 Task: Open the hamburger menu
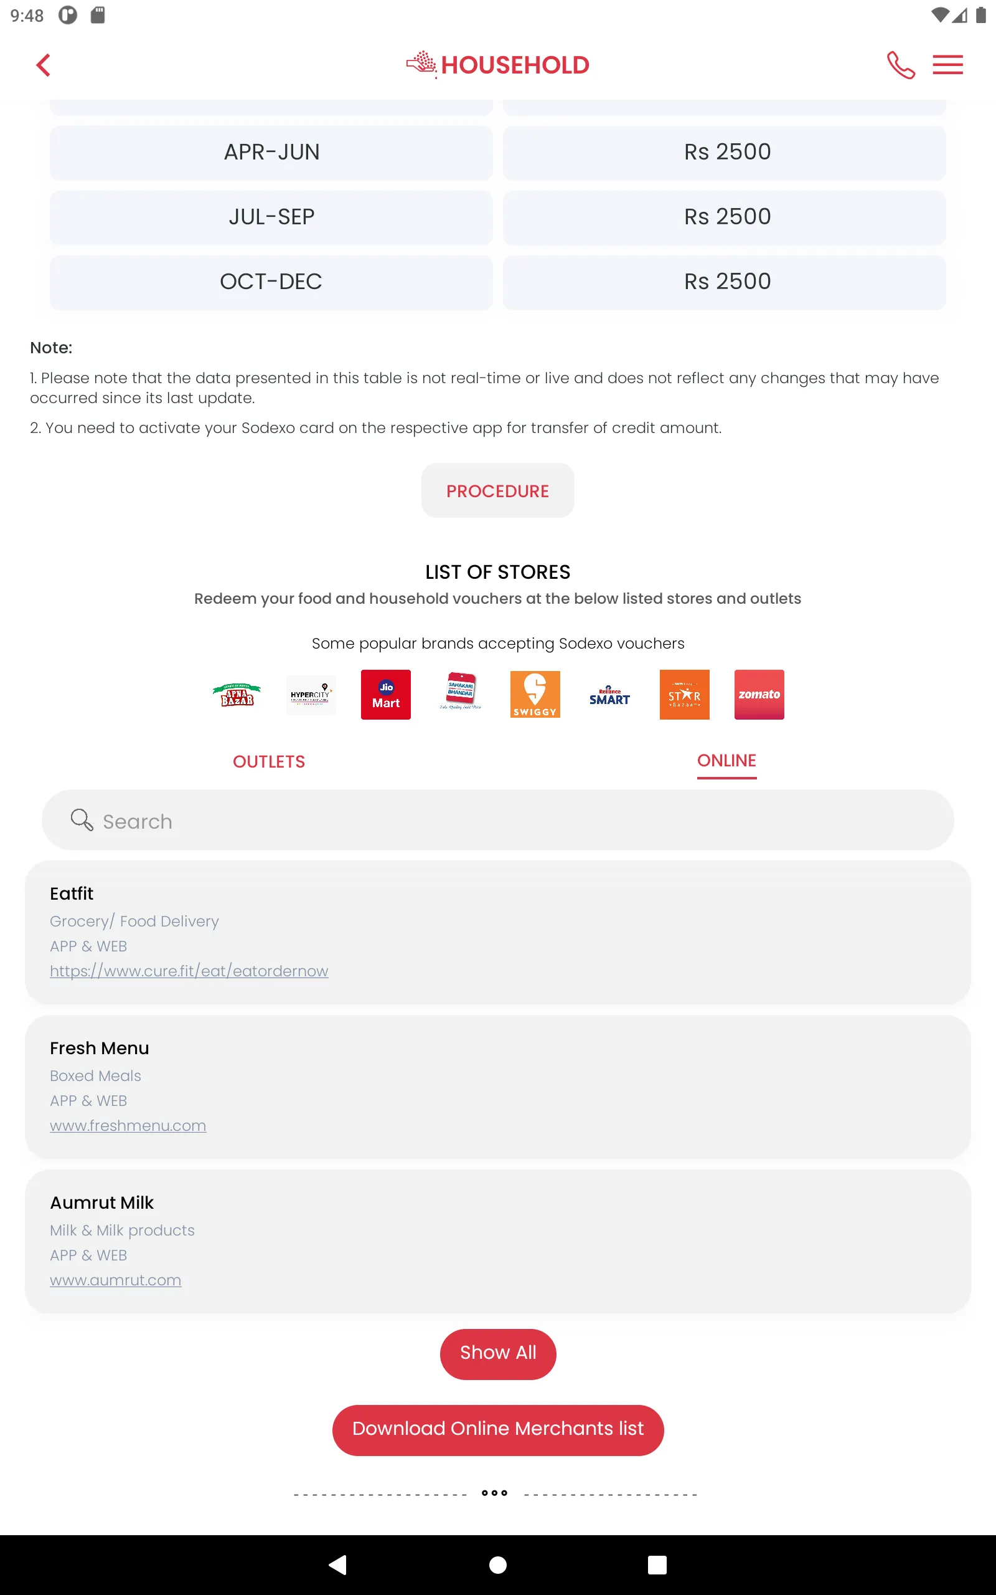pos(947,65)
